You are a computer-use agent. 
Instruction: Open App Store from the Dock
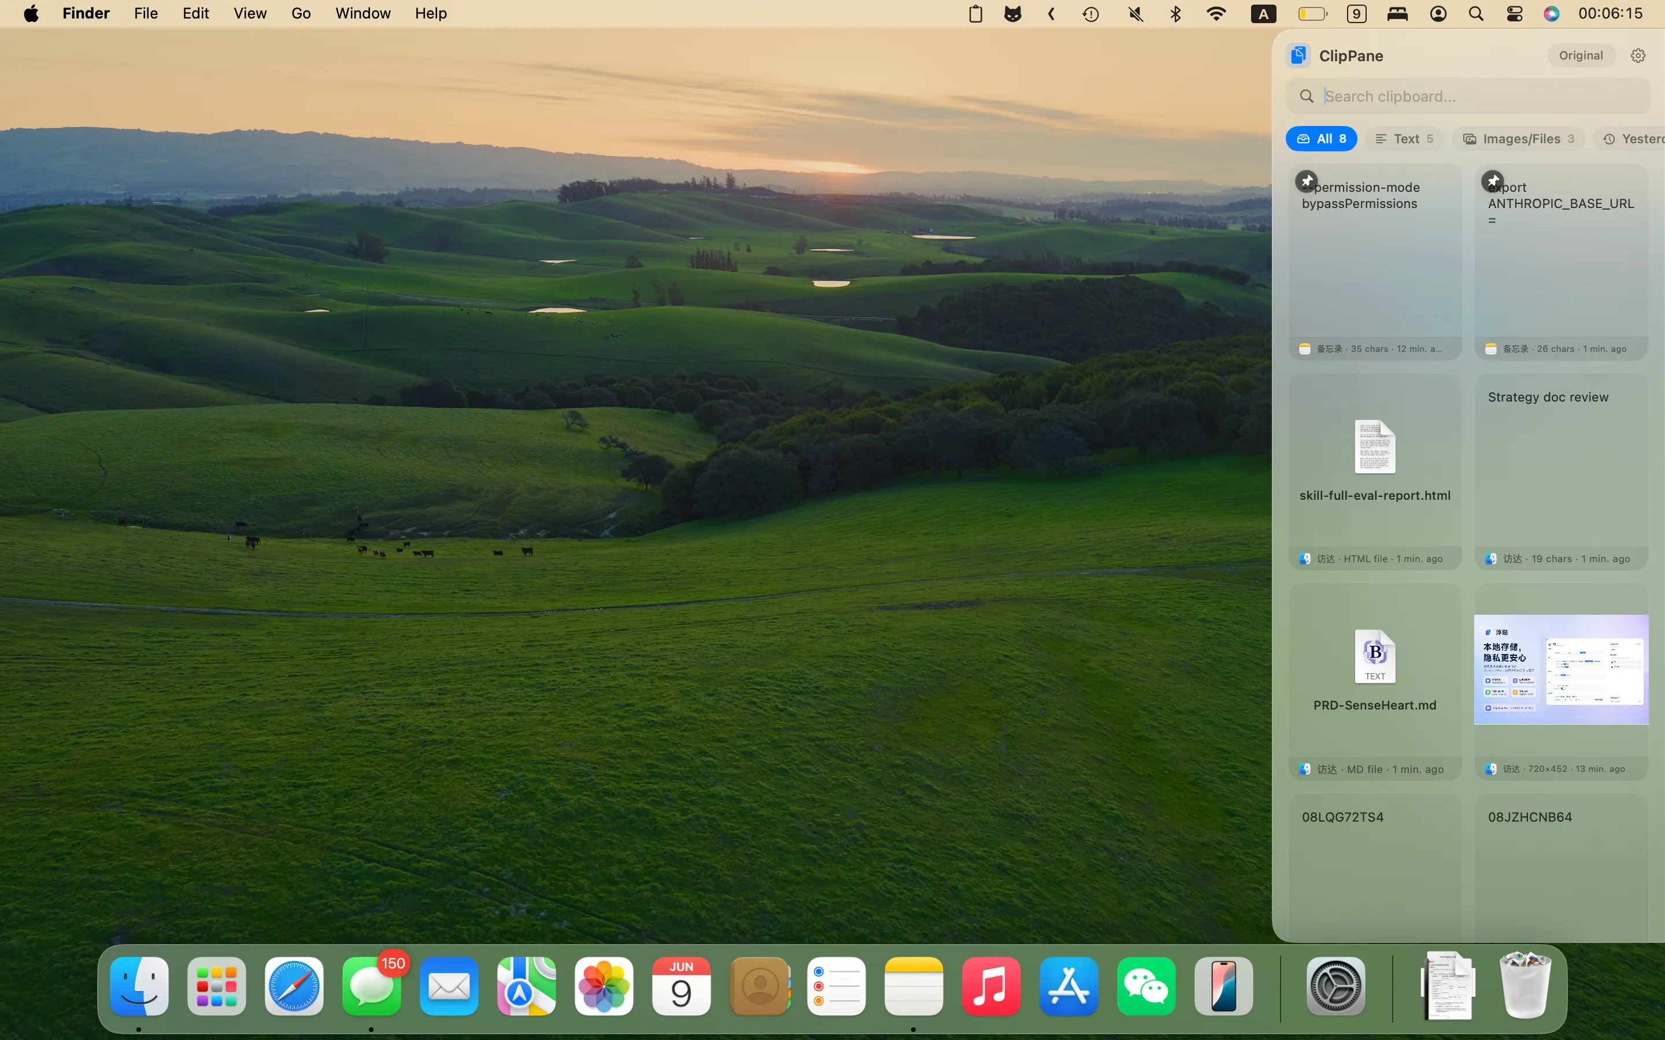coord(1068,986)
